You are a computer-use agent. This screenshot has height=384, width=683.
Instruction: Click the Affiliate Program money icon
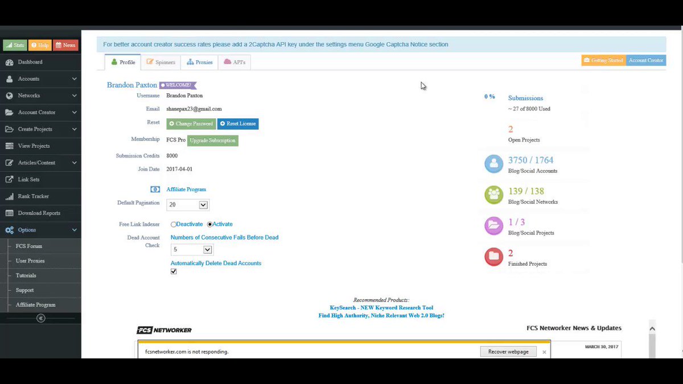(155, 189)
